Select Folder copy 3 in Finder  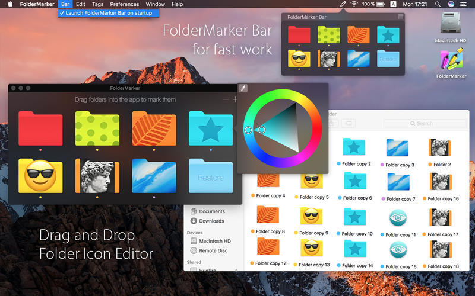397,148
